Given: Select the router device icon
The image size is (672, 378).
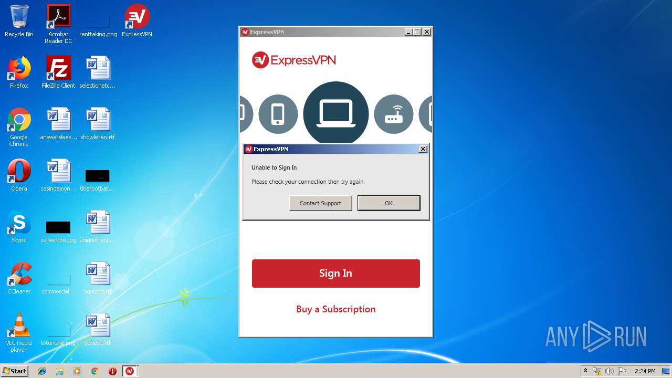Looking at the screenshot, I should click(x=394, y=114).
